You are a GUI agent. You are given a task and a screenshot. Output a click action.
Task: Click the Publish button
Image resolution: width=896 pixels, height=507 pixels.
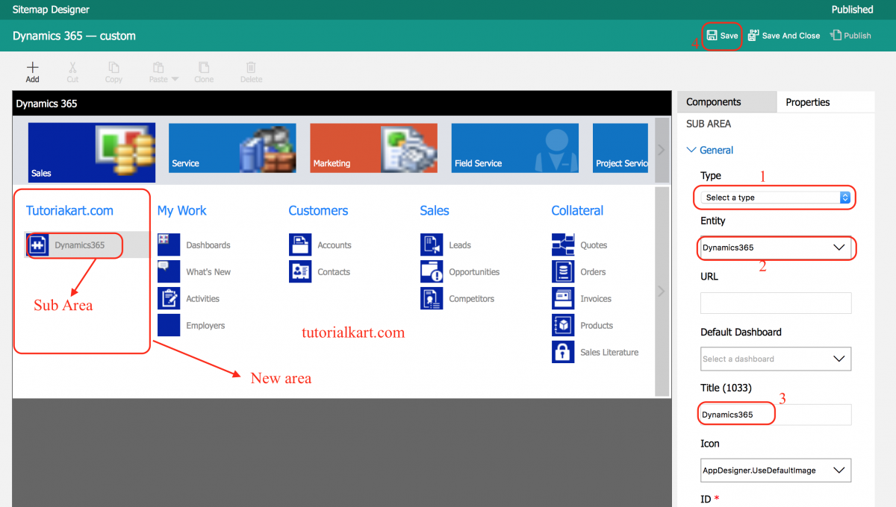coord(850,34)
